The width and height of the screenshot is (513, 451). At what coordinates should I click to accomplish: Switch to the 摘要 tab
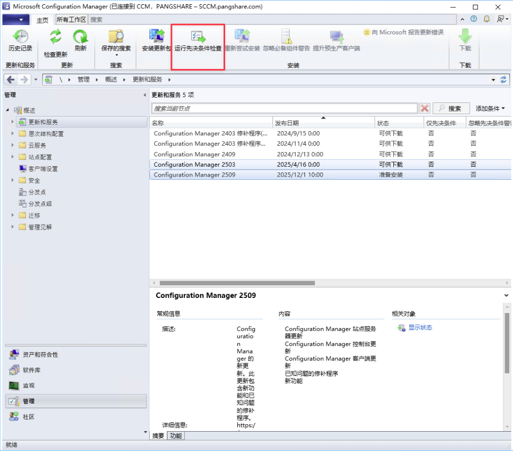pyautogui.click(x=158, y=436)
